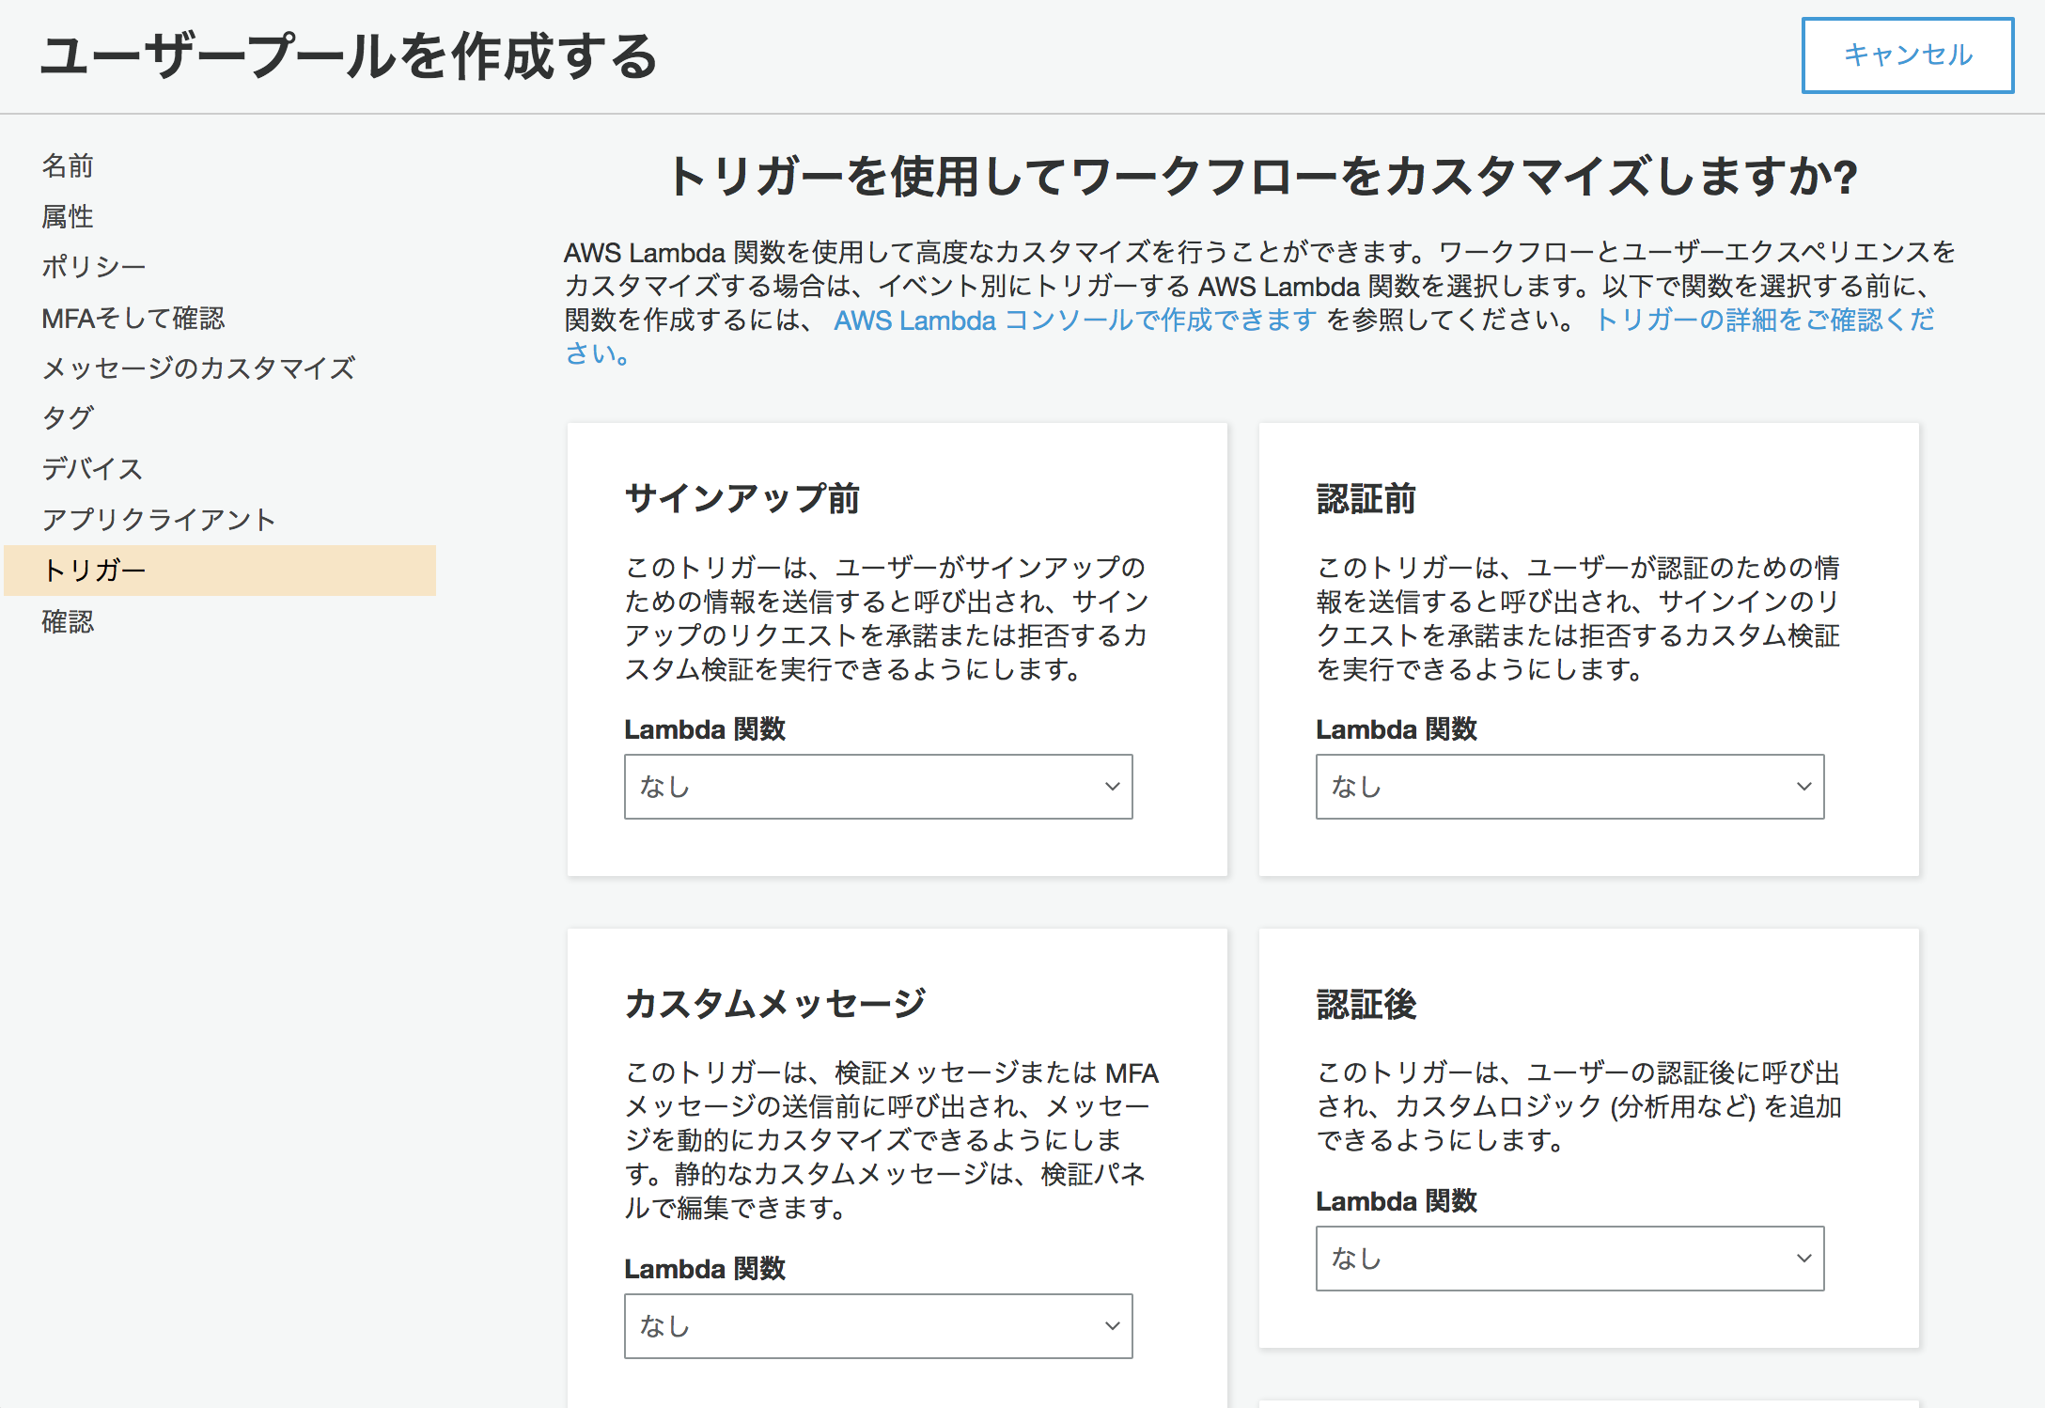Open the ポリシー section from the sidebar
Viewport: 2045px width, 1408px height.
tap(92, 267)
